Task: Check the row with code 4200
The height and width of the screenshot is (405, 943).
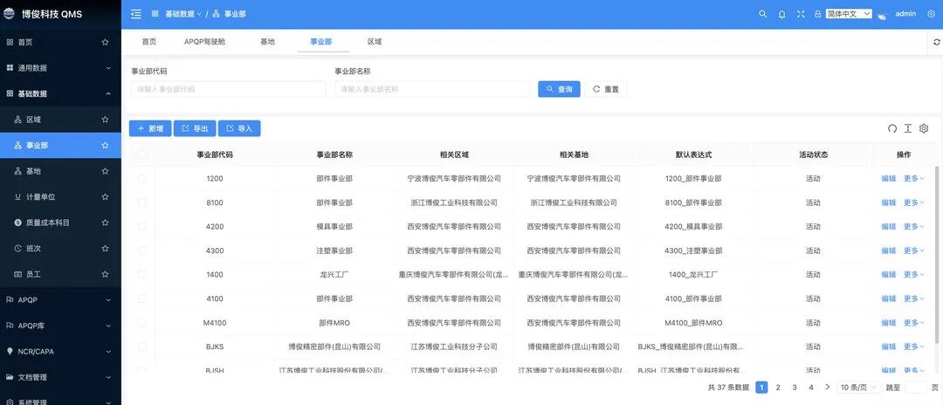Action: point(142,227)
